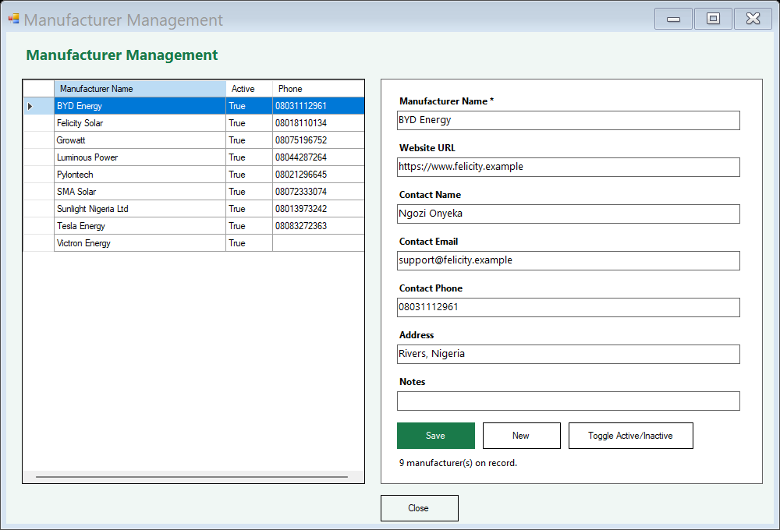Click the New button
The image size is (780, 530).
click(x=521, y=436)
